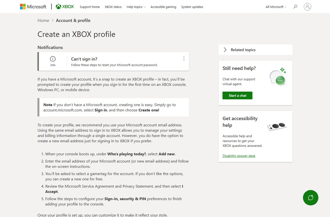
Task: Open the search magnifier icon
Action: (295, 7)
